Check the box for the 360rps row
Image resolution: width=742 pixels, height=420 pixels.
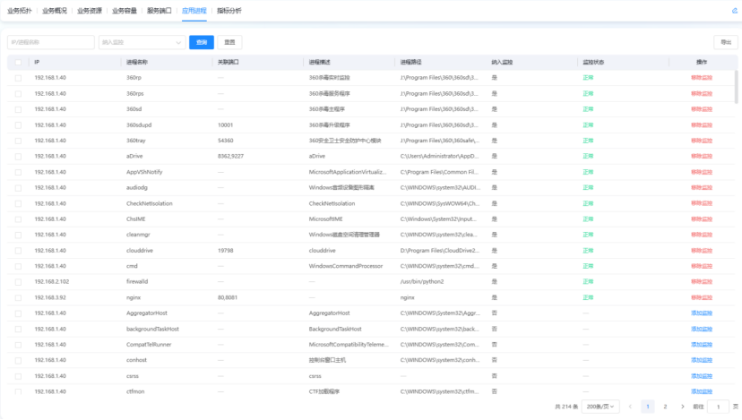18,94
